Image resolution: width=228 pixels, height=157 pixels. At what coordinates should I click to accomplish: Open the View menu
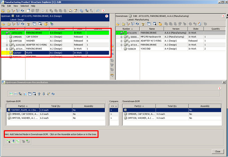[16, 6]
